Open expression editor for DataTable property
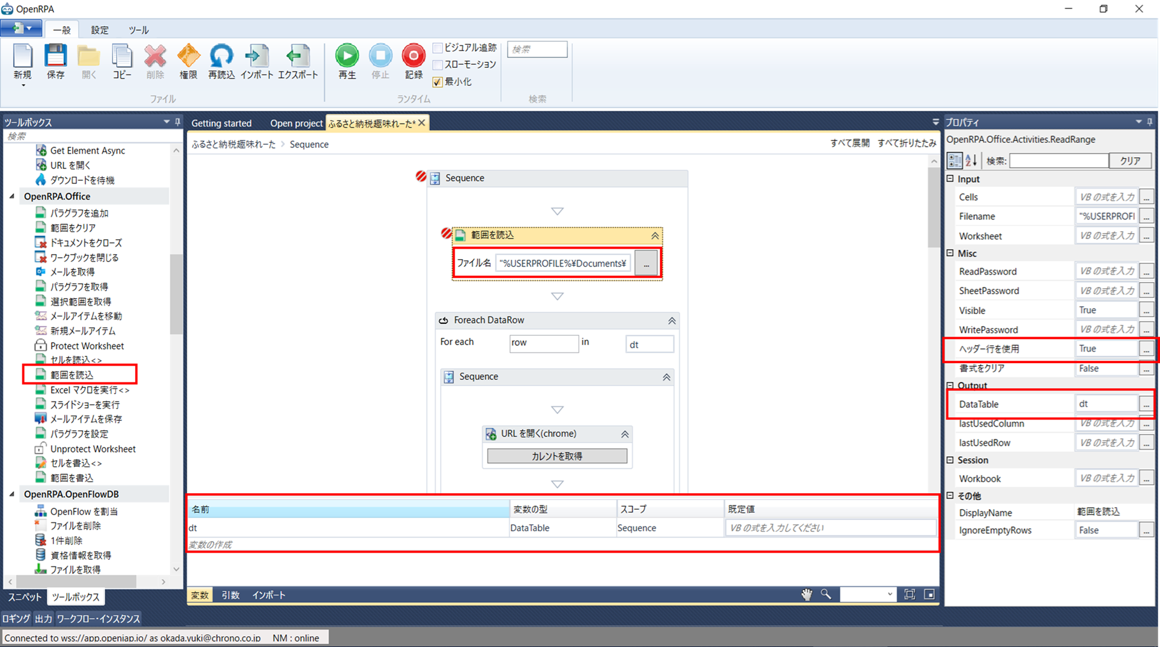The height and width of the screenshot is (647, 1160). pyautogui.click(x=1145, y=404)
